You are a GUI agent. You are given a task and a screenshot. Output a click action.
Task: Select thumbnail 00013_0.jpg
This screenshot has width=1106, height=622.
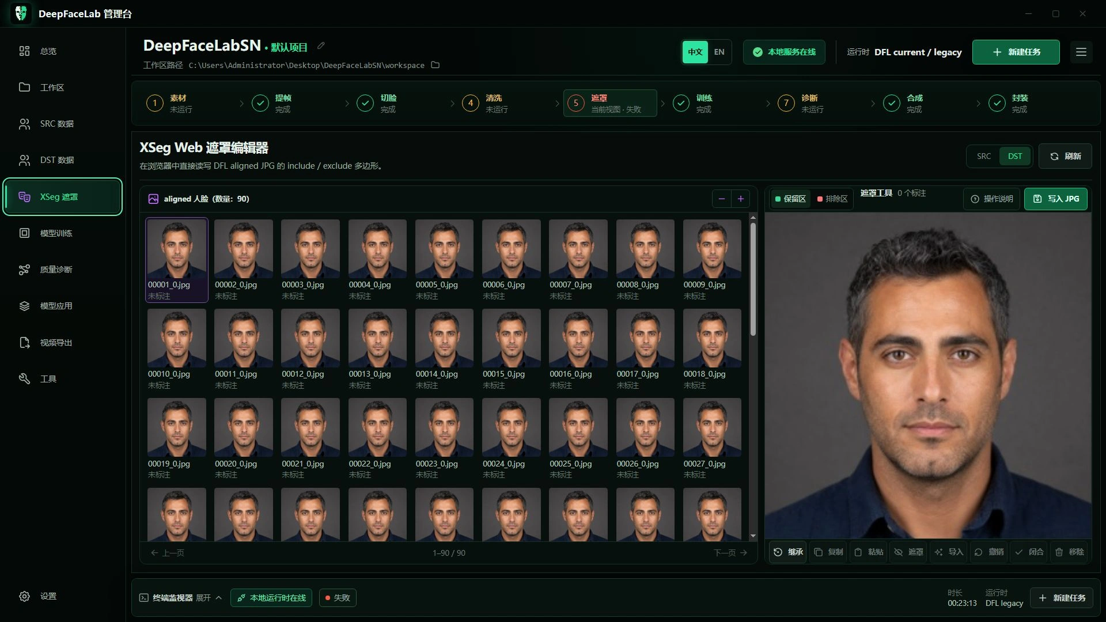point(377,349)
